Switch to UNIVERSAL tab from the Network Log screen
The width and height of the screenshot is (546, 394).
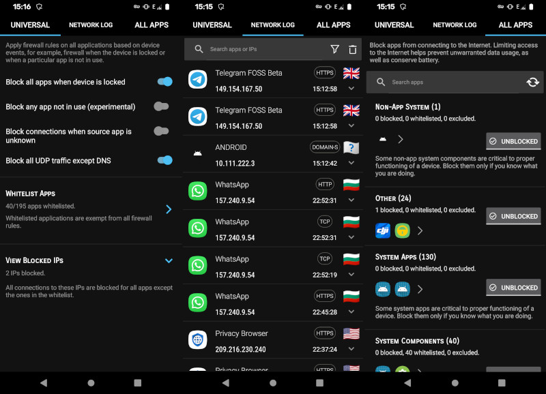pyautogui.click(x=212, y=25)
